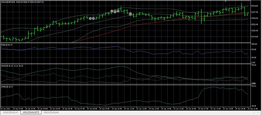262x115 pixels.
Task: Click the ADX(14) 26.18 indicator label
Action: [12, 66]
